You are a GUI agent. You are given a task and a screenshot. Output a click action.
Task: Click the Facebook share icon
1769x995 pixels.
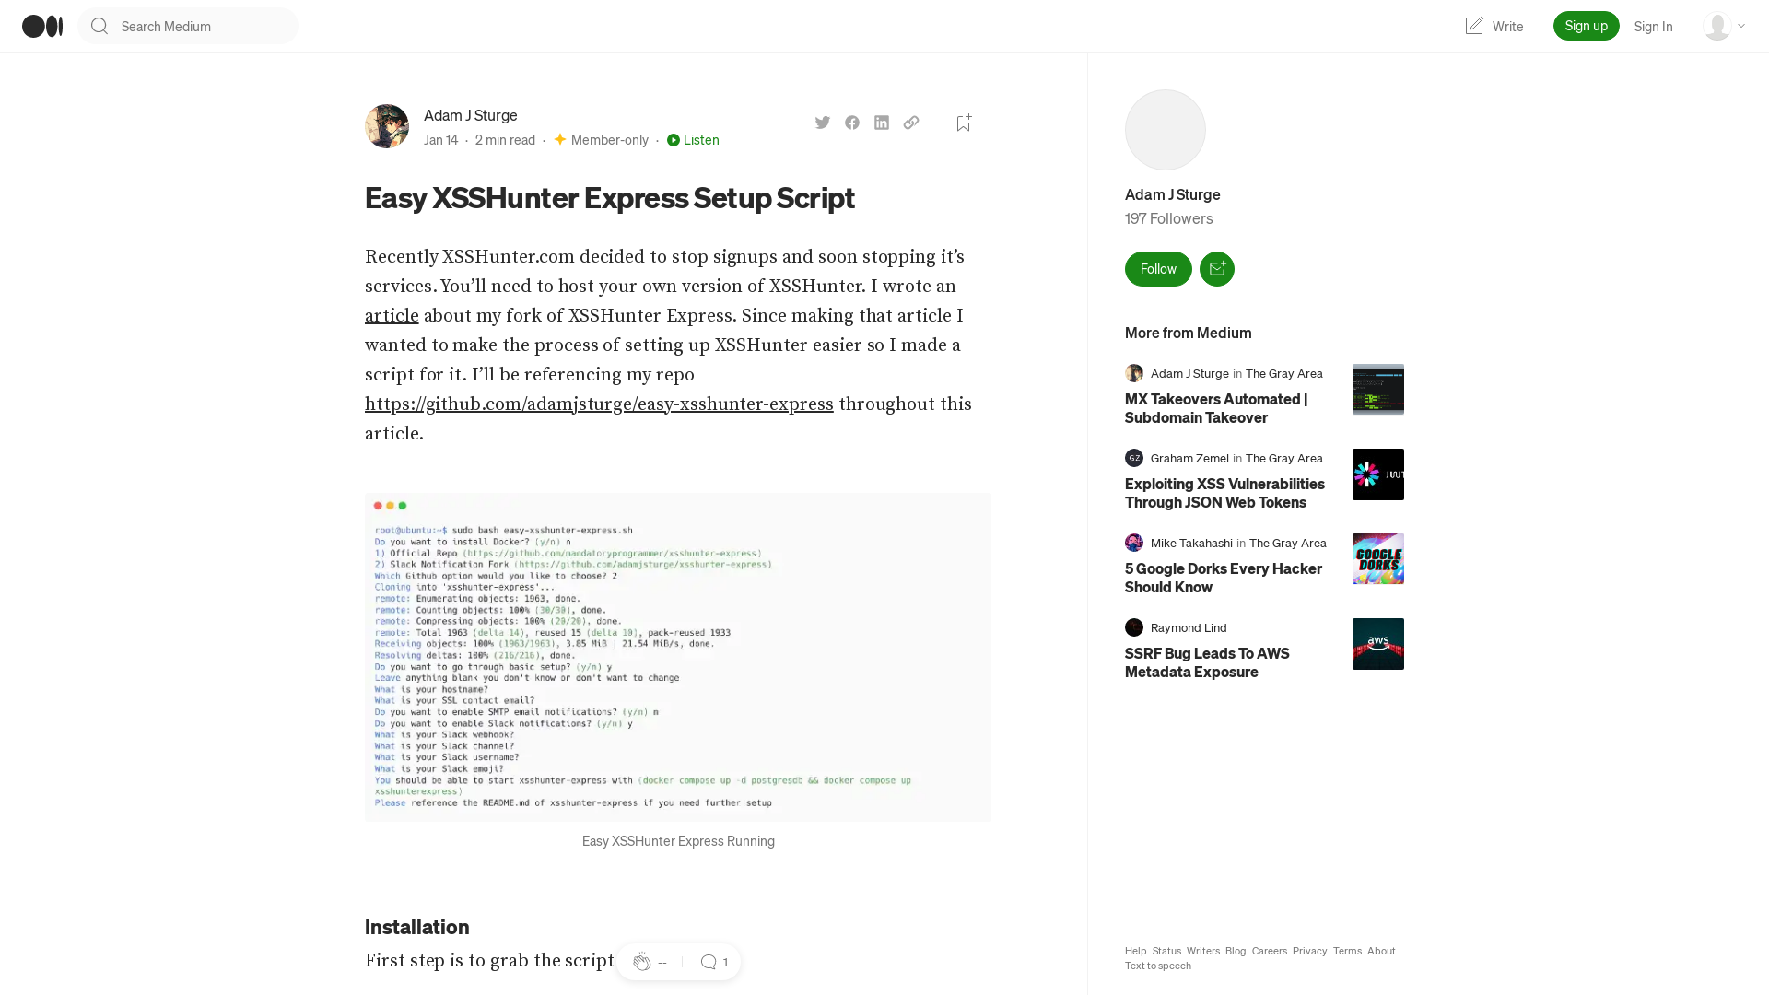click(851, 122)
